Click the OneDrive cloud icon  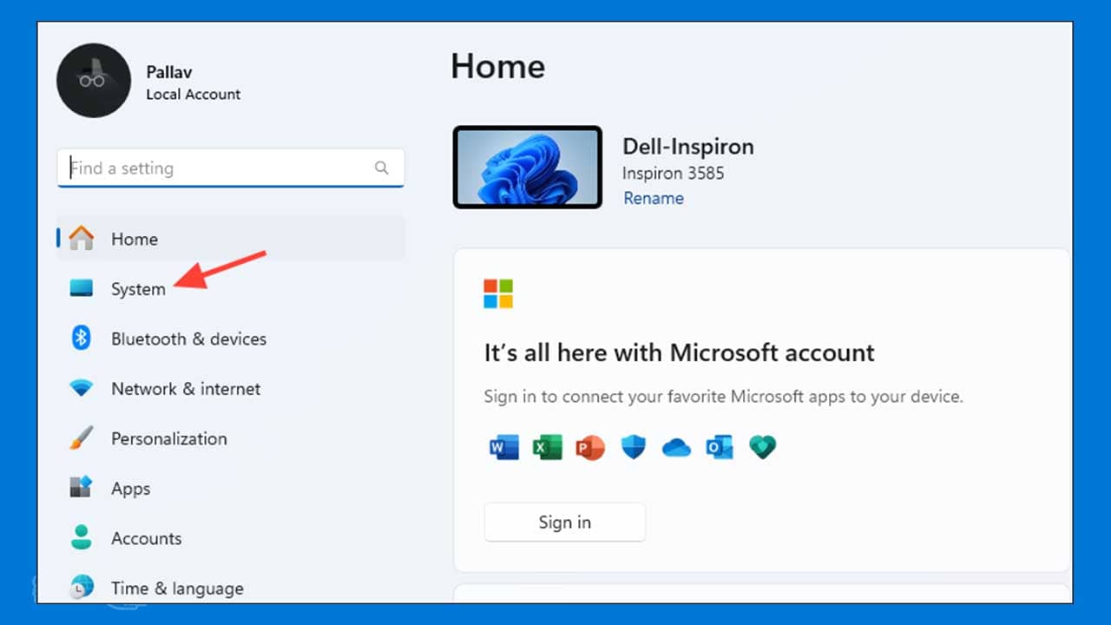coord(676,448)
